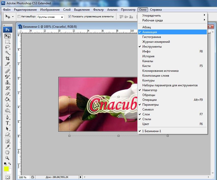Open the Фильтр menu
This screenshot has height=180, width=217.
click(98, 10)
